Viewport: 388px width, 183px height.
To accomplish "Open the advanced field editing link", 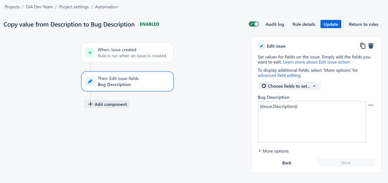I will tap(279, 75).
